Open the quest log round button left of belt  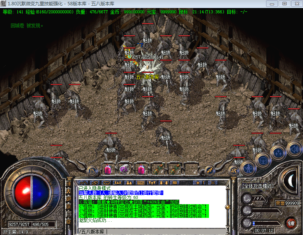pos(92,171)
